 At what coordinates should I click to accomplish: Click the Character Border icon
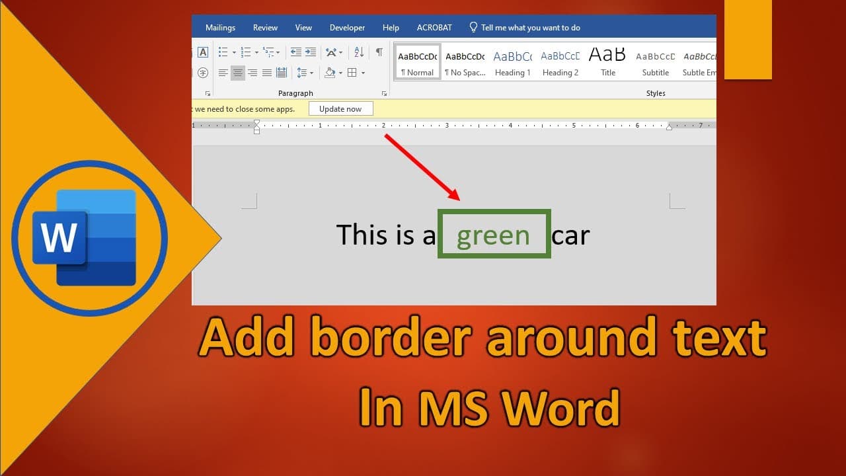click(x=203, y=52)
